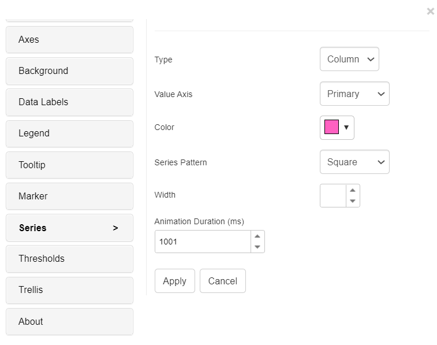Viewport: 437px width, 345px height.
Task: Click the Animation Duration input field
Action: click(202, 242)
